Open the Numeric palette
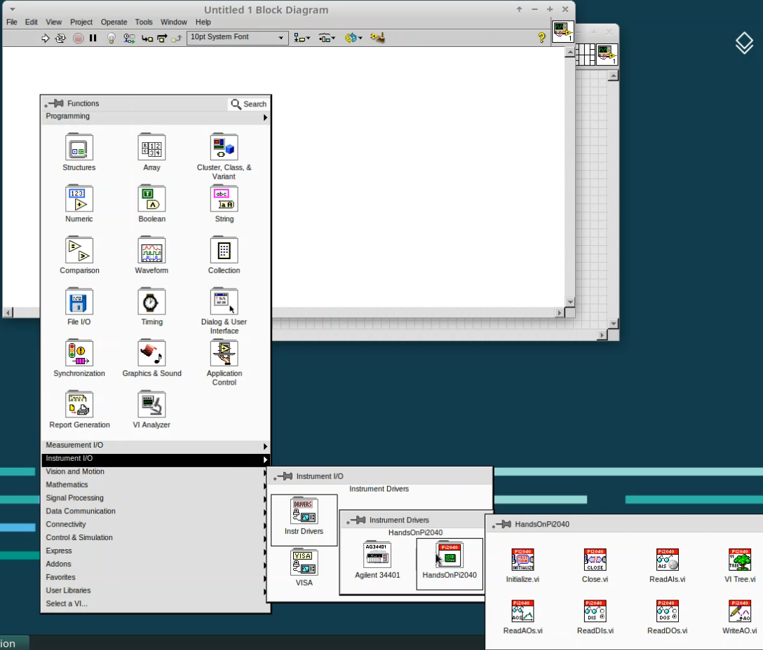 click(79, 199)
